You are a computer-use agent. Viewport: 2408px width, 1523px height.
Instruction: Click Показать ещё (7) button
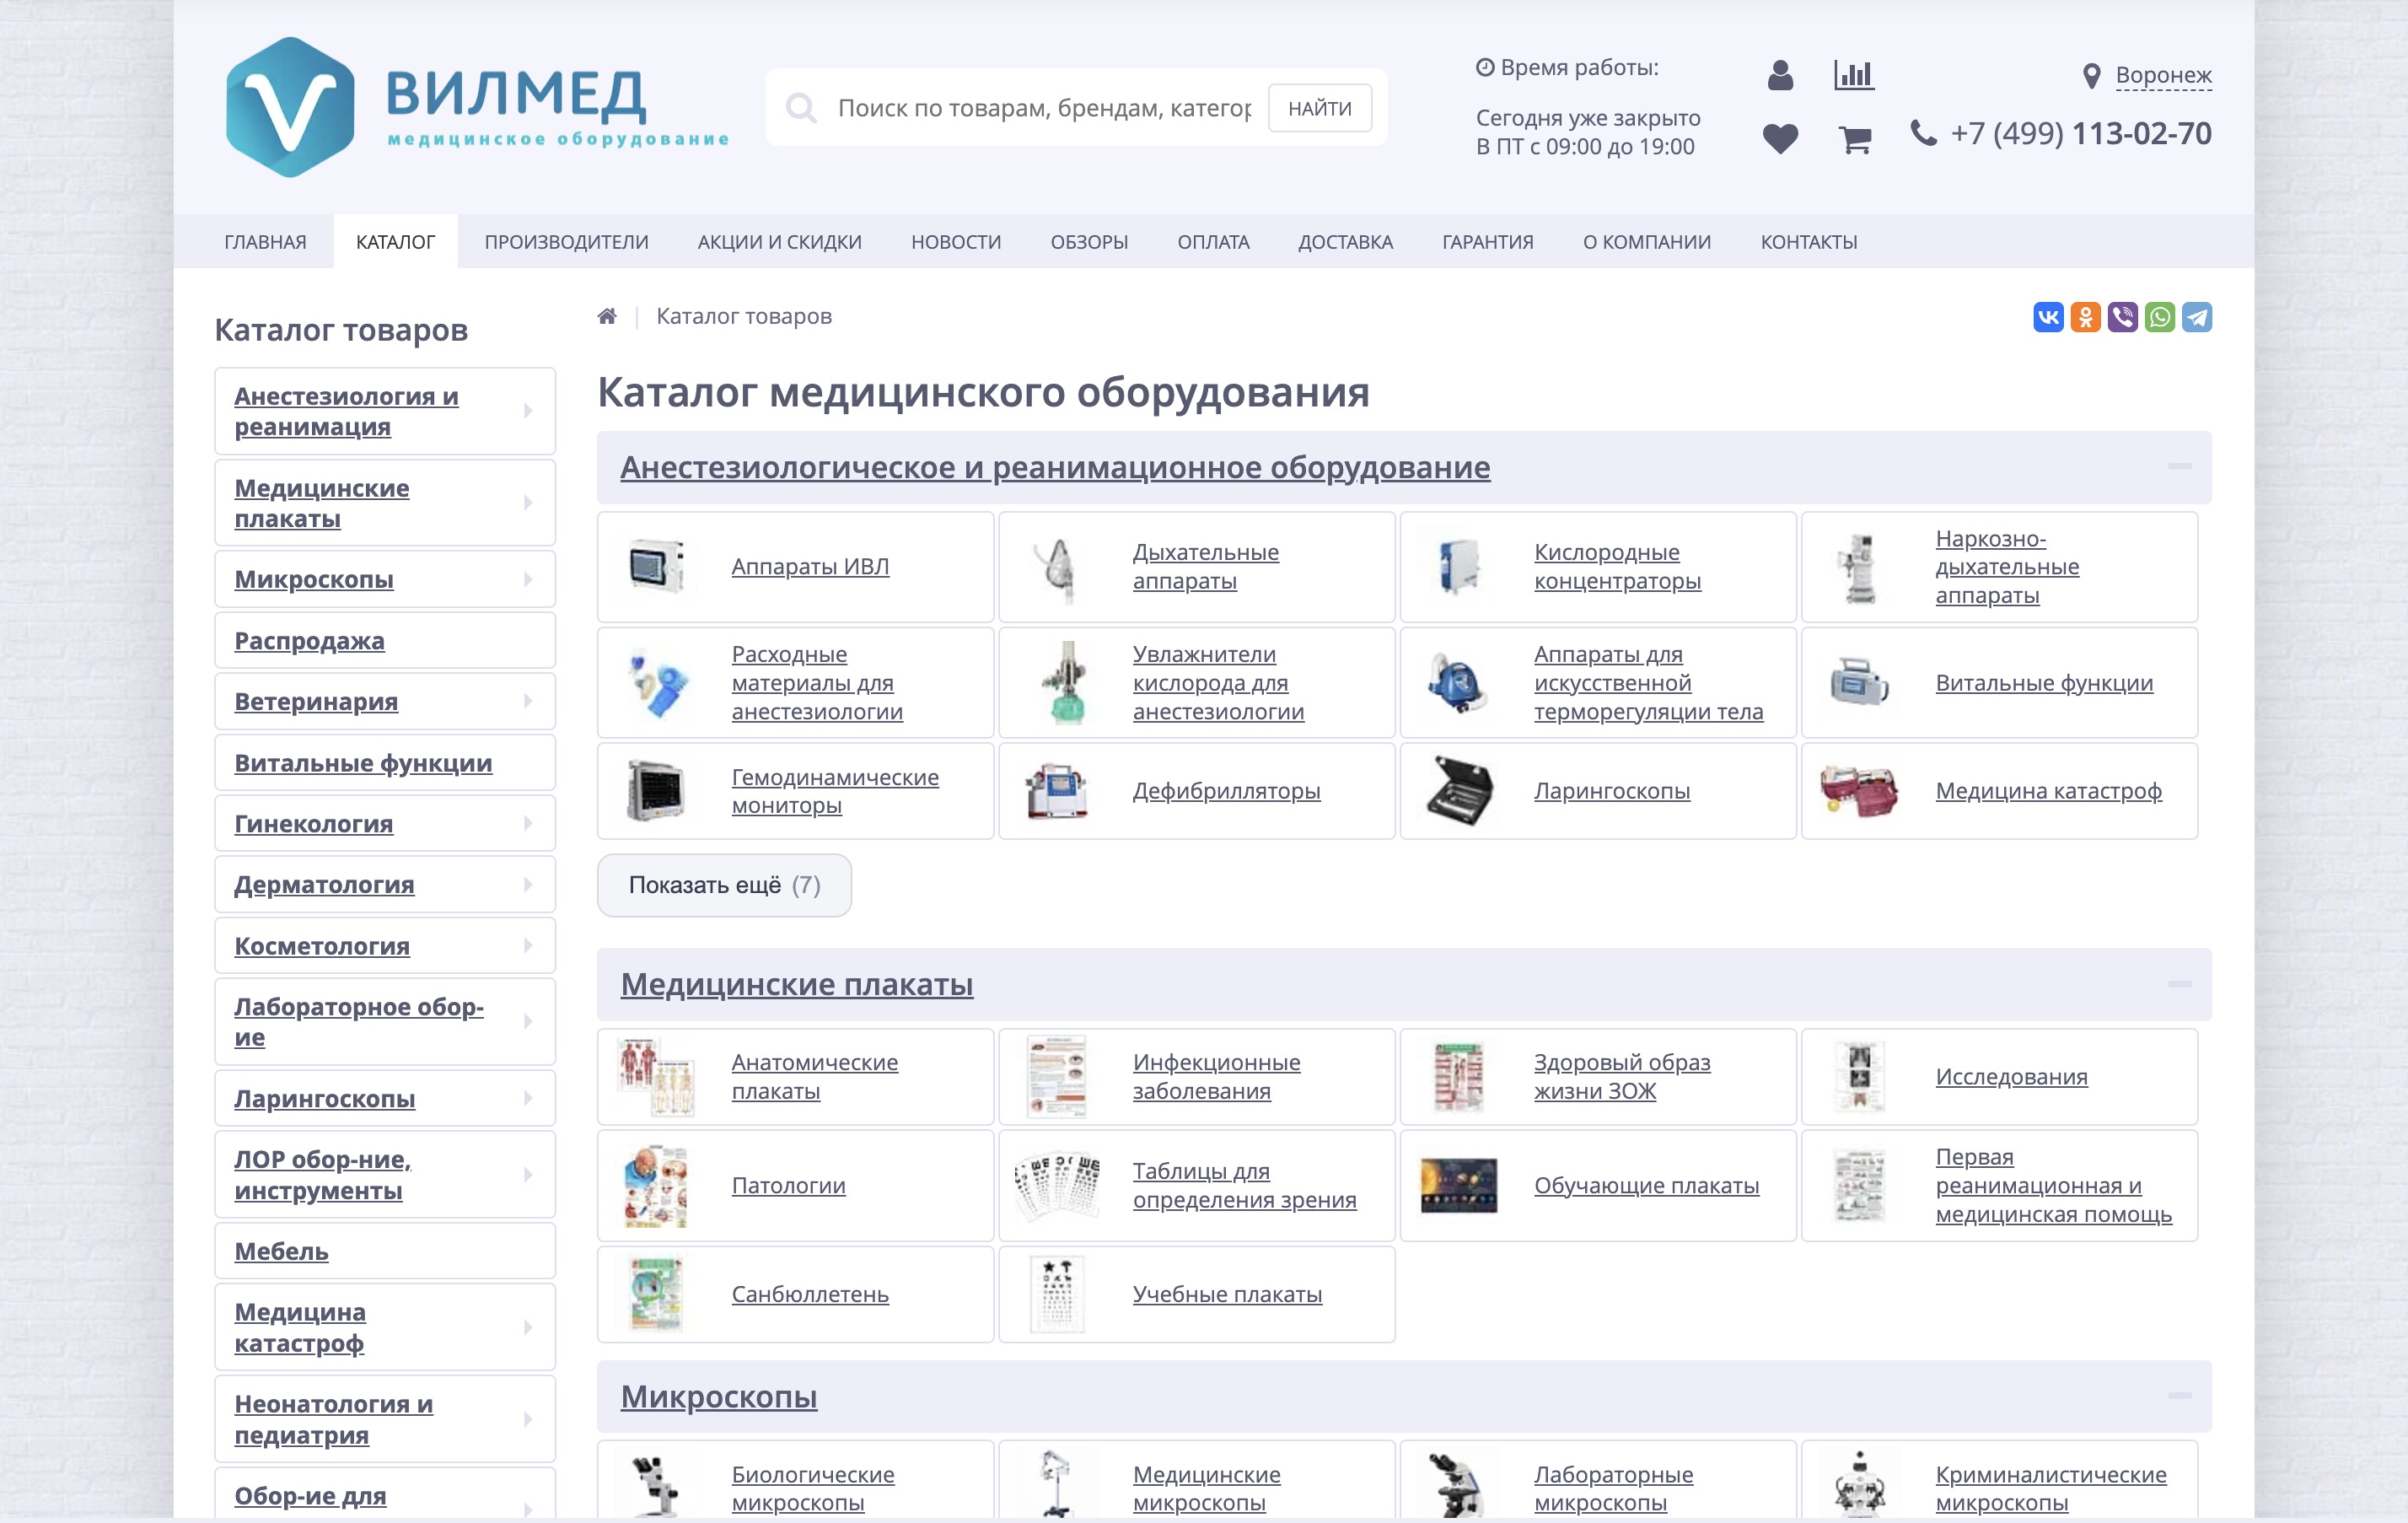(x=724, y=885)
